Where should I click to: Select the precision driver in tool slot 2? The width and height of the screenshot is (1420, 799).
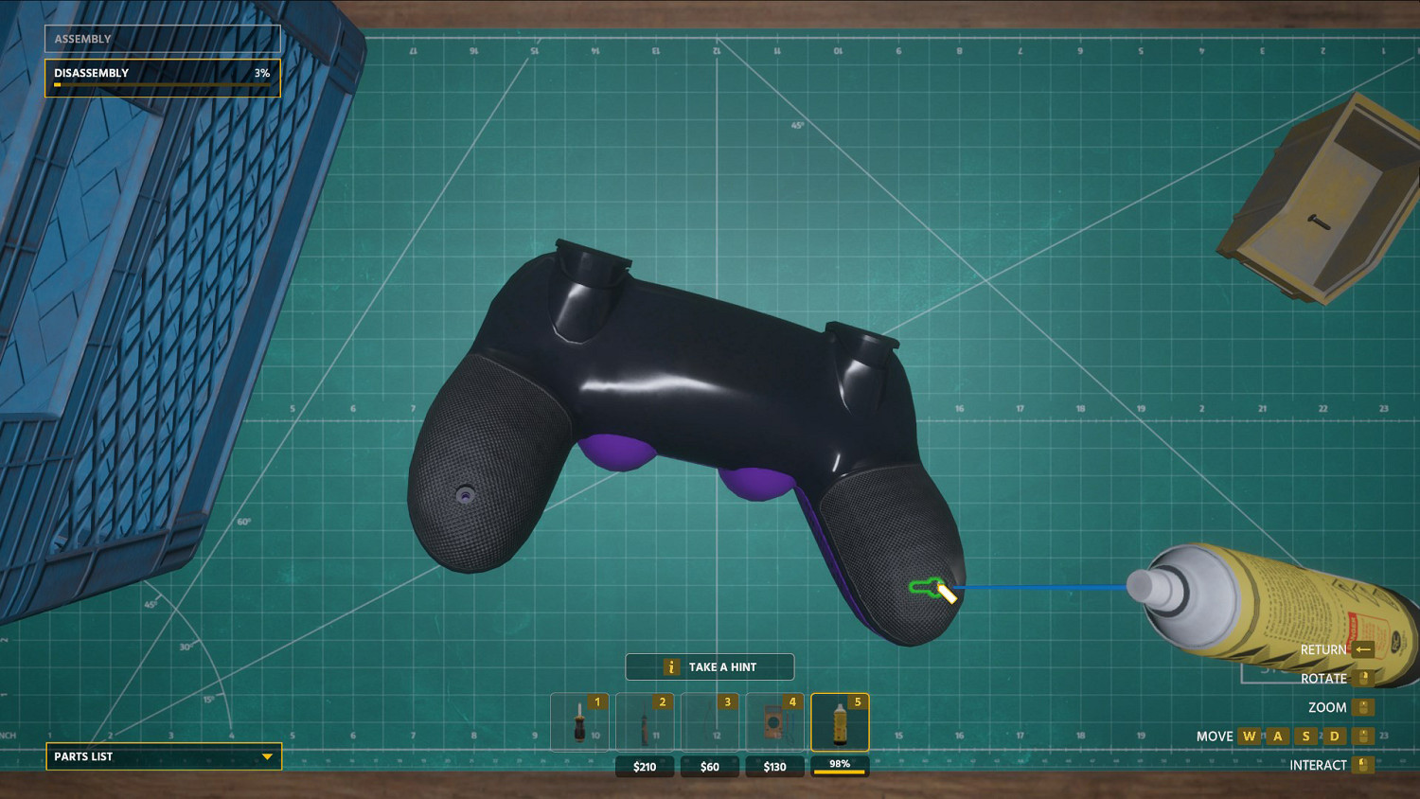(x=645, y=721)
